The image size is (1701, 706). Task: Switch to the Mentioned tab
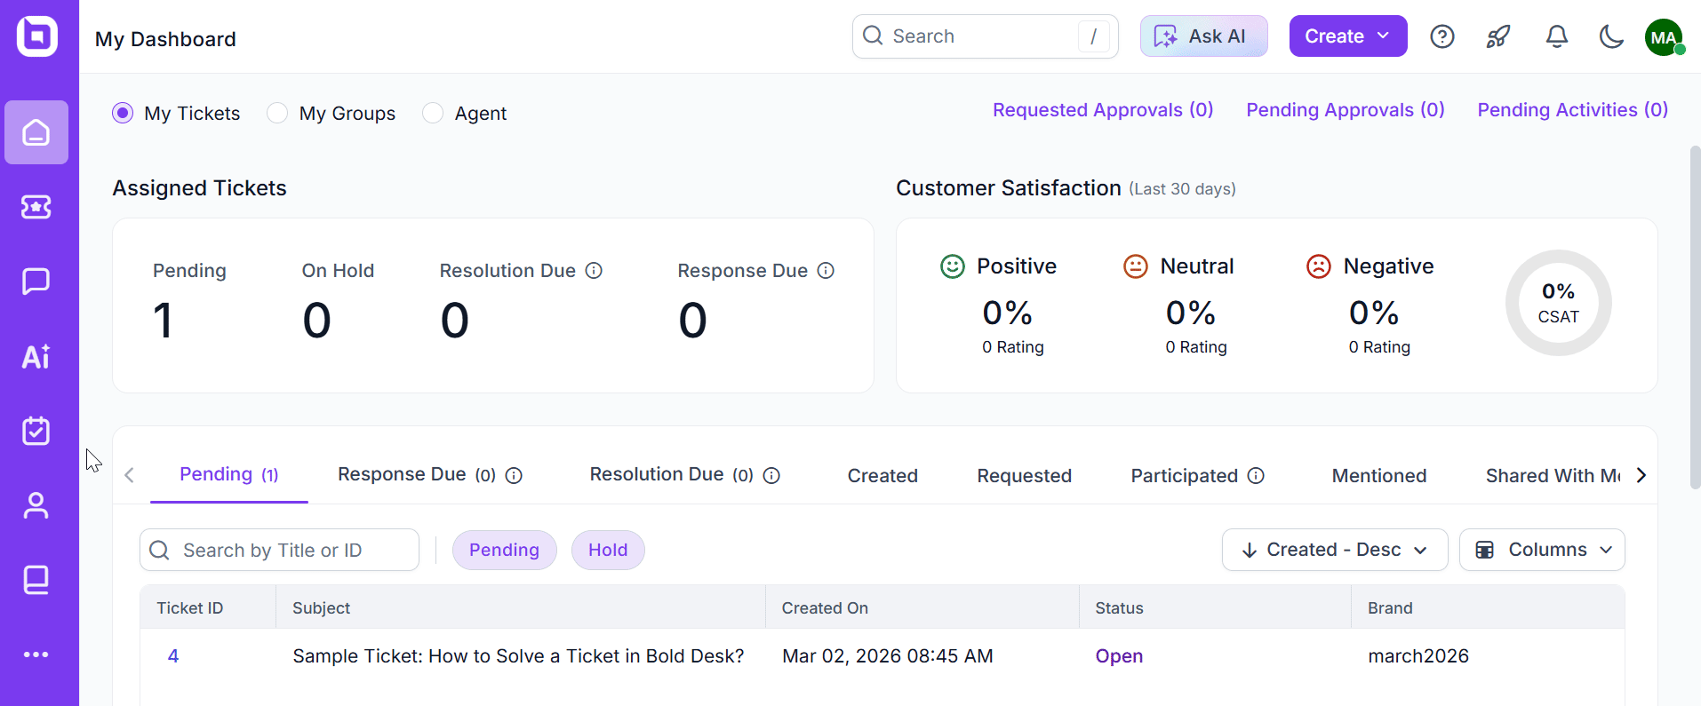coord(1378,476)
